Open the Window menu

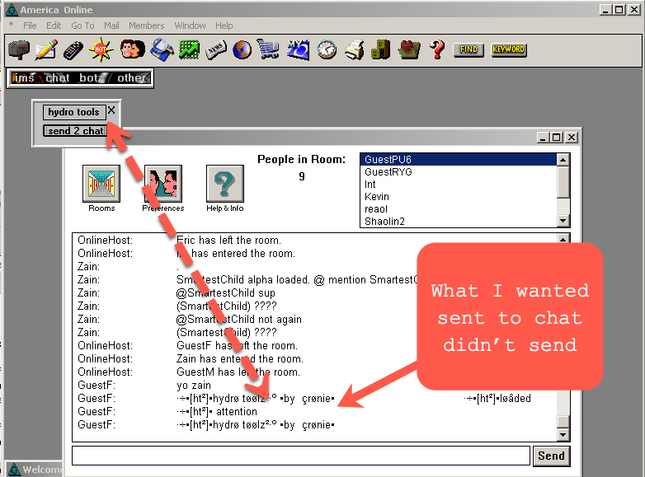[190, 26]
